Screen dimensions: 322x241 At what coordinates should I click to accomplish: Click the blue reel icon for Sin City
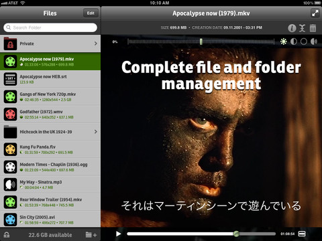tap(10, 220)
